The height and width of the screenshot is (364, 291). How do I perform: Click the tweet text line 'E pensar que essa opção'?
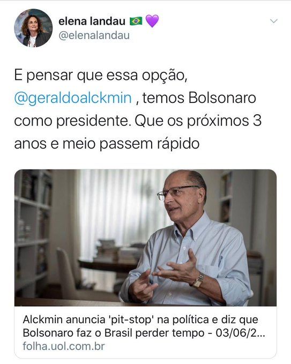point(100,76)
